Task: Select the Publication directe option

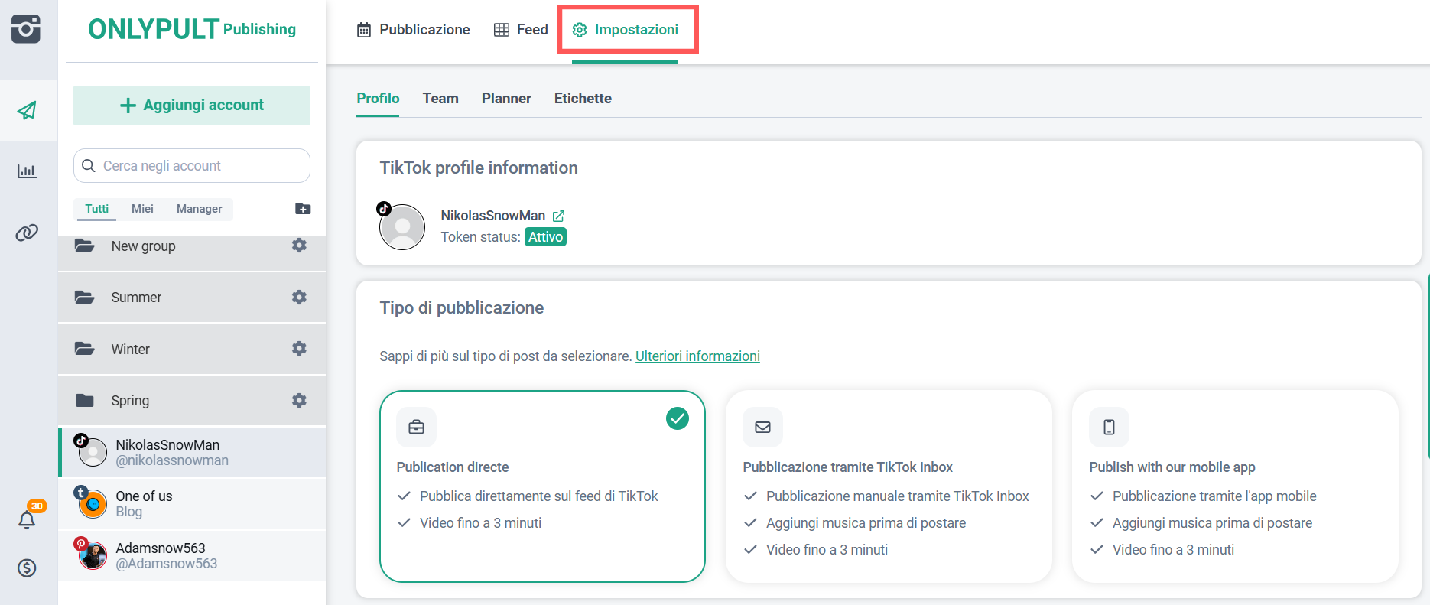Action: (541, 486)
